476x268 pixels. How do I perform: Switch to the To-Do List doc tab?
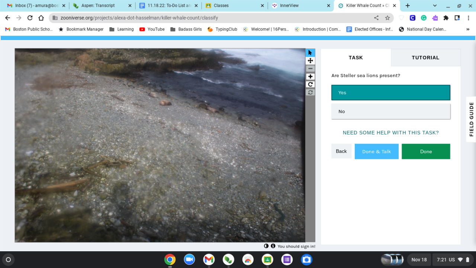pyautogui.click(x=168, y=6)
